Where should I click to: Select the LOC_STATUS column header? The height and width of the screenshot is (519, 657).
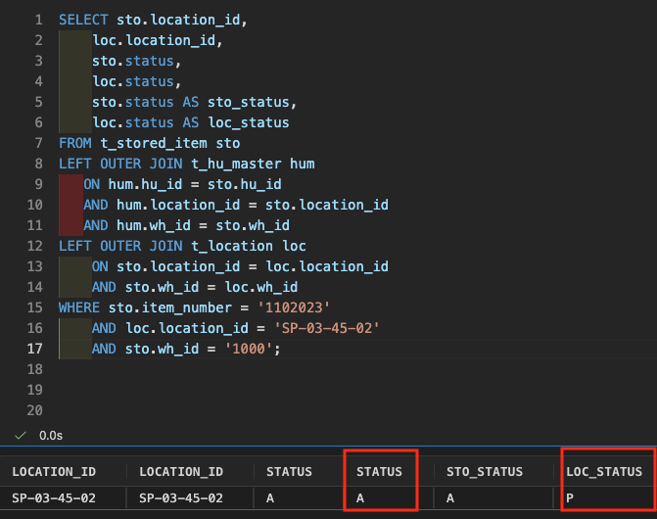point(604,472)
